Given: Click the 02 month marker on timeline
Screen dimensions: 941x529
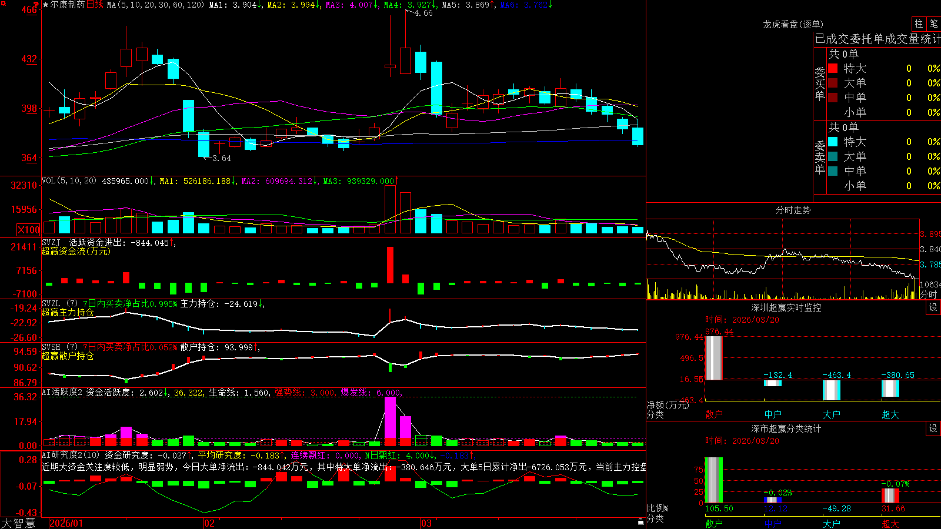Looking at the screenshot, I should tap(209, 523).
